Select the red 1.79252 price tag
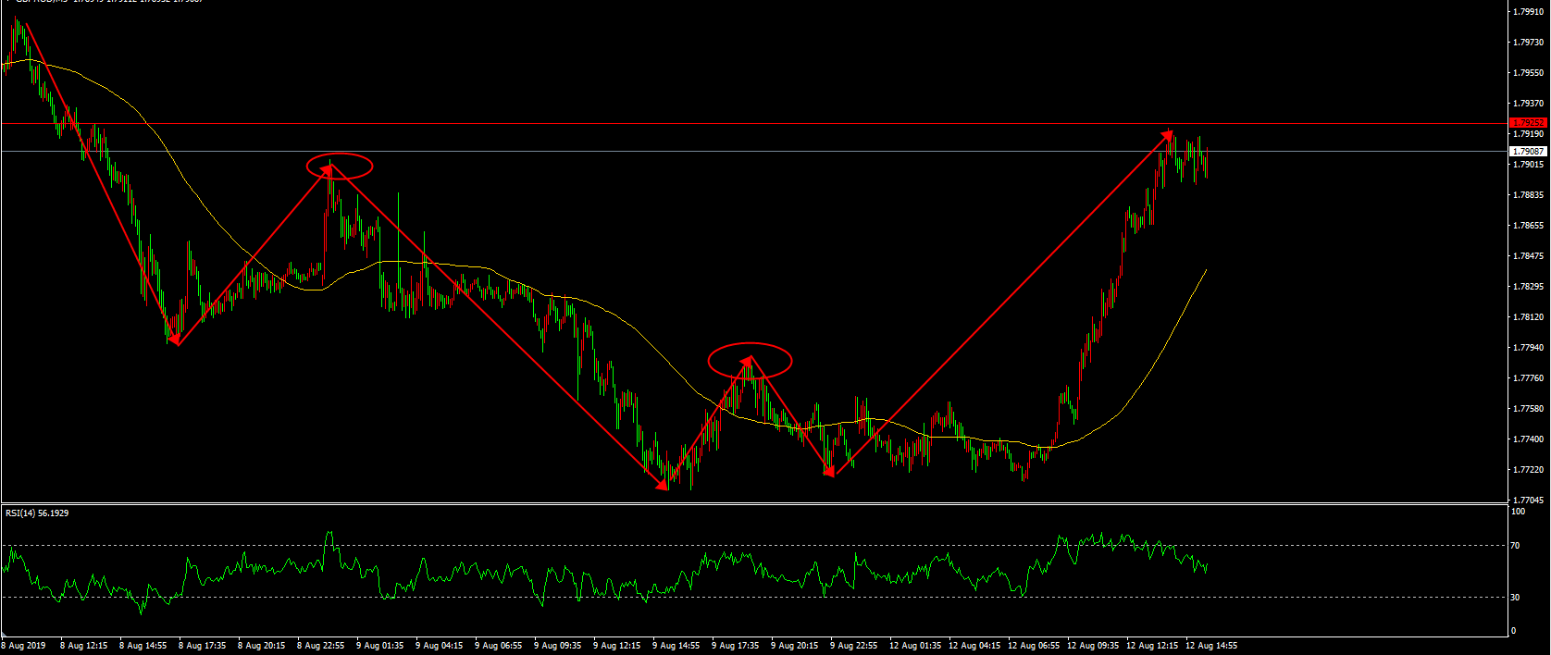Viewport: 1551px width, 655px height. [1528, 123]
